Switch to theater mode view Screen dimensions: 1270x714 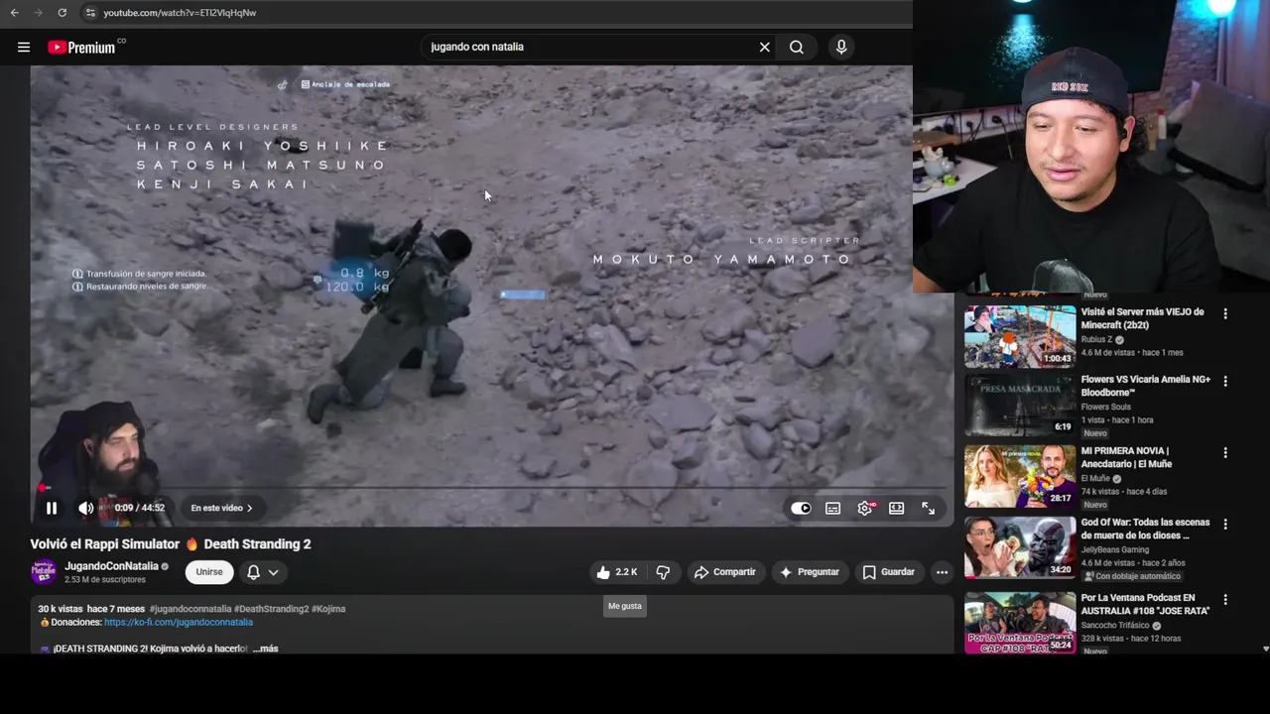pyautogui.click(x=897, y=508)
